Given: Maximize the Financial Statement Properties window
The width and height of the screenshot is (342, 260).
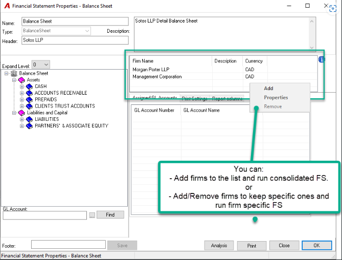Looking at the screenshot, I should click(307, 6).
